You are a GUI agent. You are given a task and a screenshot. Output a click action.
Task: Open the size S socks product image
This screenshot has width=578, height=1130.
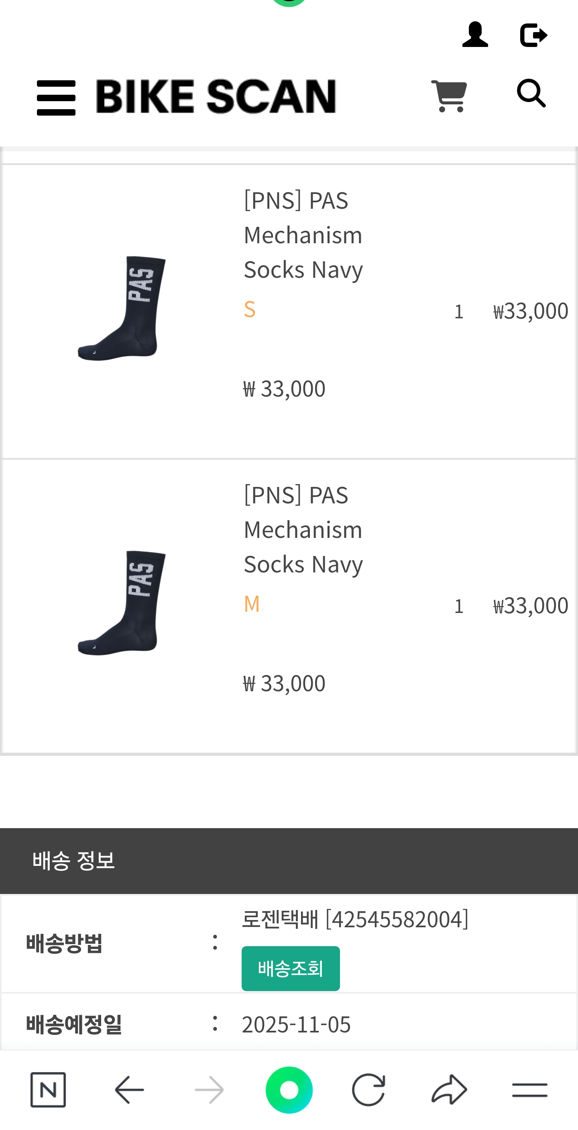(122, 308)
